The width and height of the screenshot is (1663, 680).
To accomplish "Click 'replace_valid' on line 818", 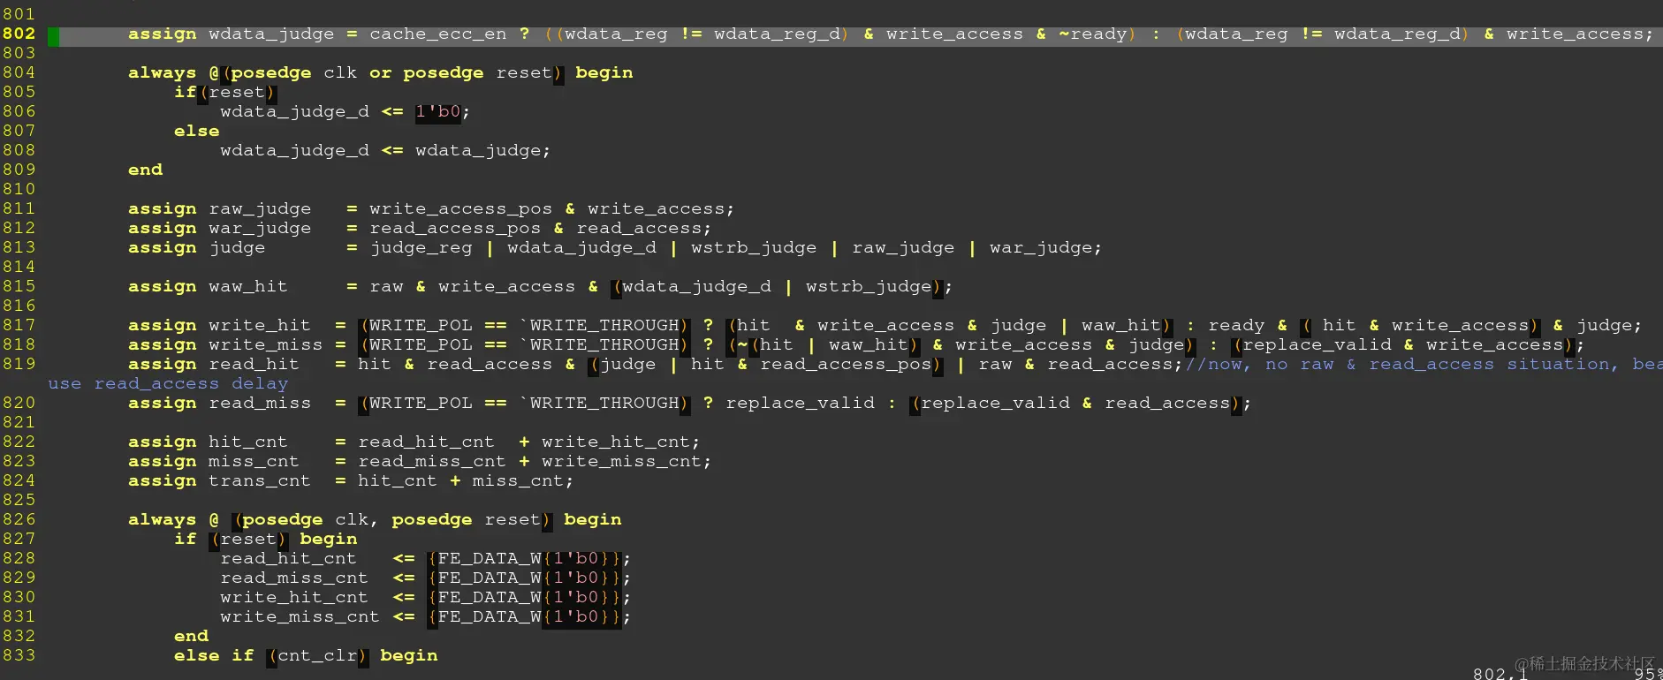I will (1317, 344).
